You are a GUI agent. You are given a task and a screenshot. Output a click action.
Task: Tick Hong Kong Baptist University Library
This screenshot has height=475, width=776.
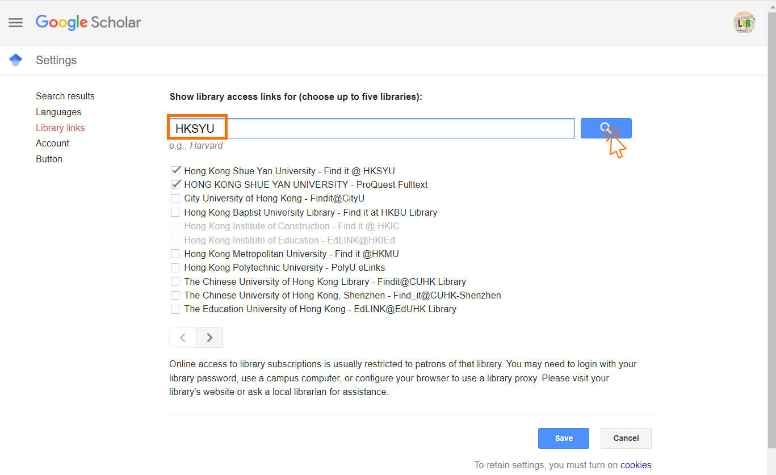coord(175,212)
